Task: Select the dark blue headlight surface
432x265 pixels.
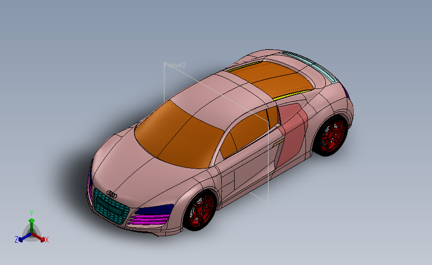Action: tap(155, 210)
